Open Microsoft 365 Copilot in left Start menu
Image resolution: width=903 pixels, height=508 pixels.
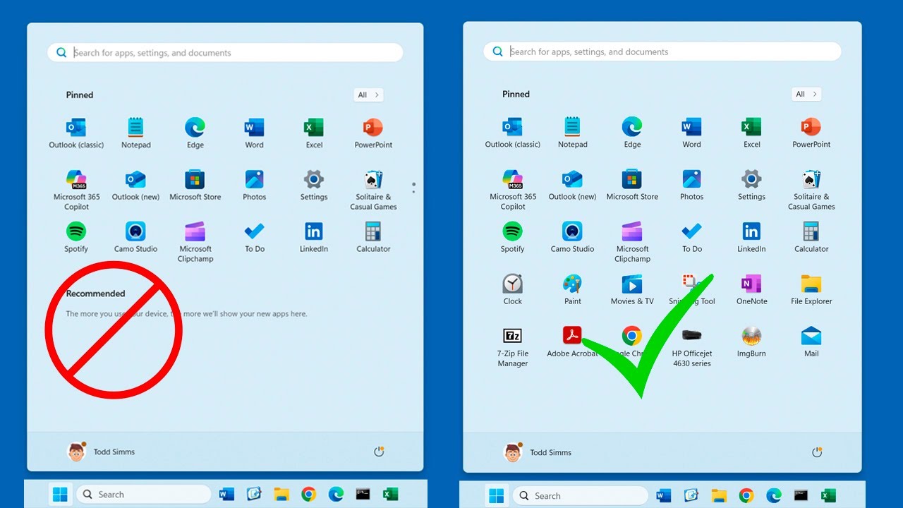tap(76, 190)
